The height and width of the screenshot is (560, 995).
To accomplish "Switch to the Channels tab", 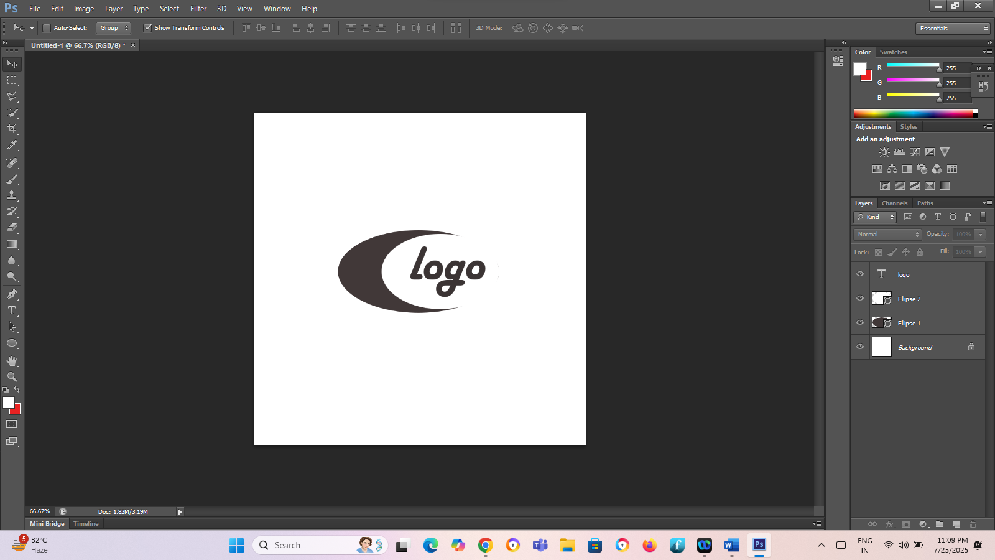I will [894, 203].
